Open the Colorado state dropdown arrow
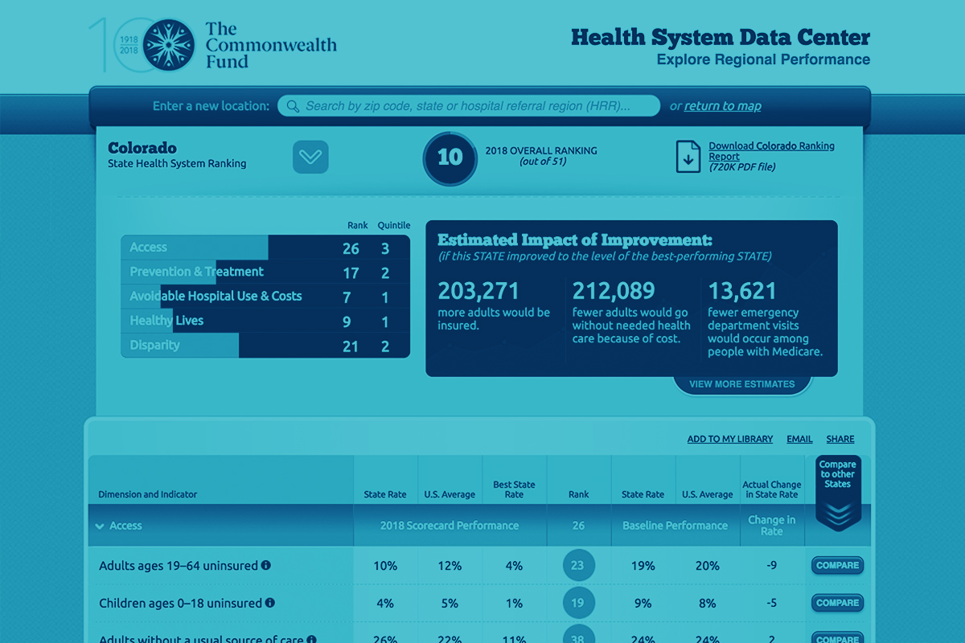Image resolution: width=965 pixels, height=643 pixels. 310,157
